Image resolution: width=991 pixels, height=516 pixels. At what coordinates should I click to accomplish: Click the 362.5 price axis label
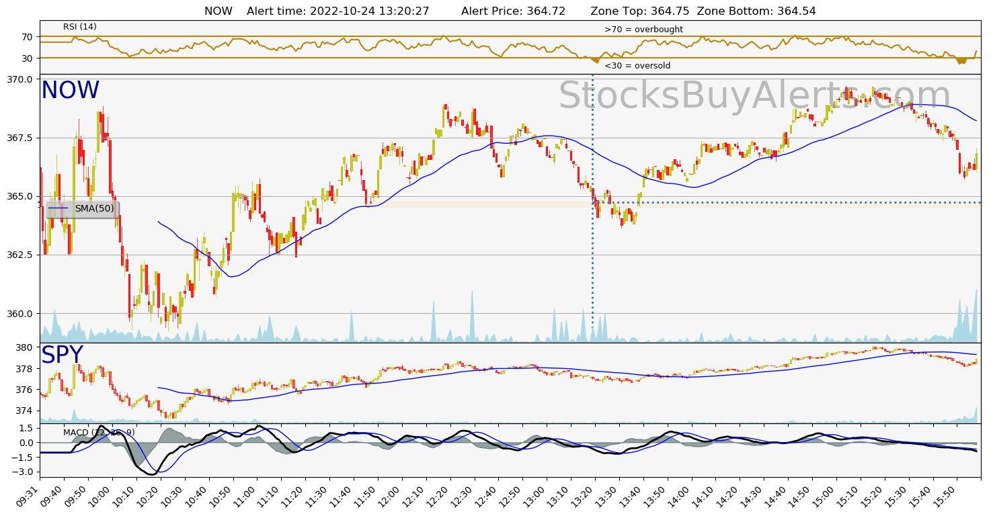click(x=20, y=255)
